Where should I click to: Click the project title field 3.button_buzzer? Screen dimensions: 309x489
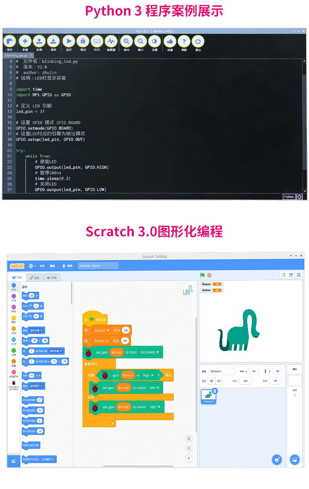[x=98, y=266]
